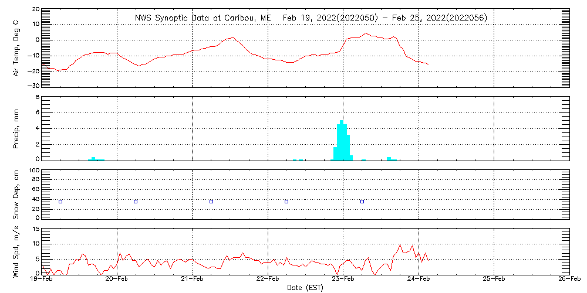
Task: Click the 'Snow Dep, cm' axis label
Action: point(16,194)
